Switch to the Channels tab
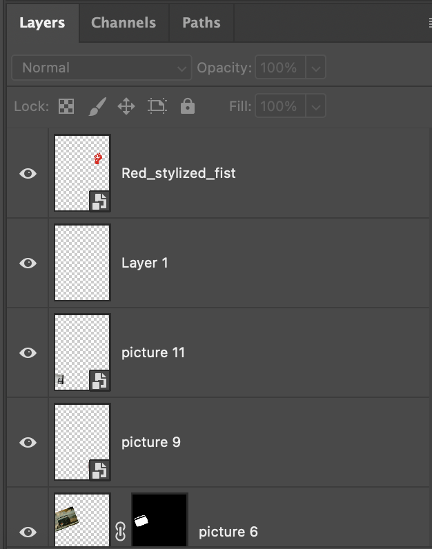 click(x=124, y=23)
